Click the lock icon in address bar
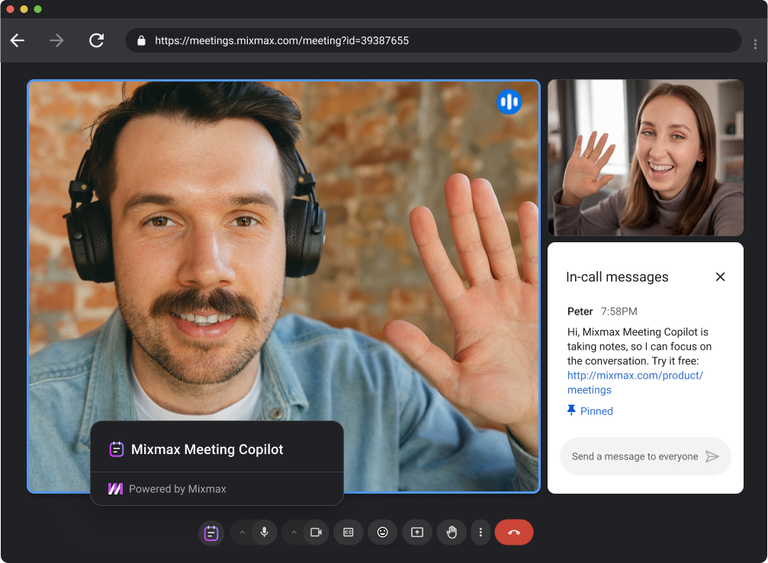 [x=141, y=40]
